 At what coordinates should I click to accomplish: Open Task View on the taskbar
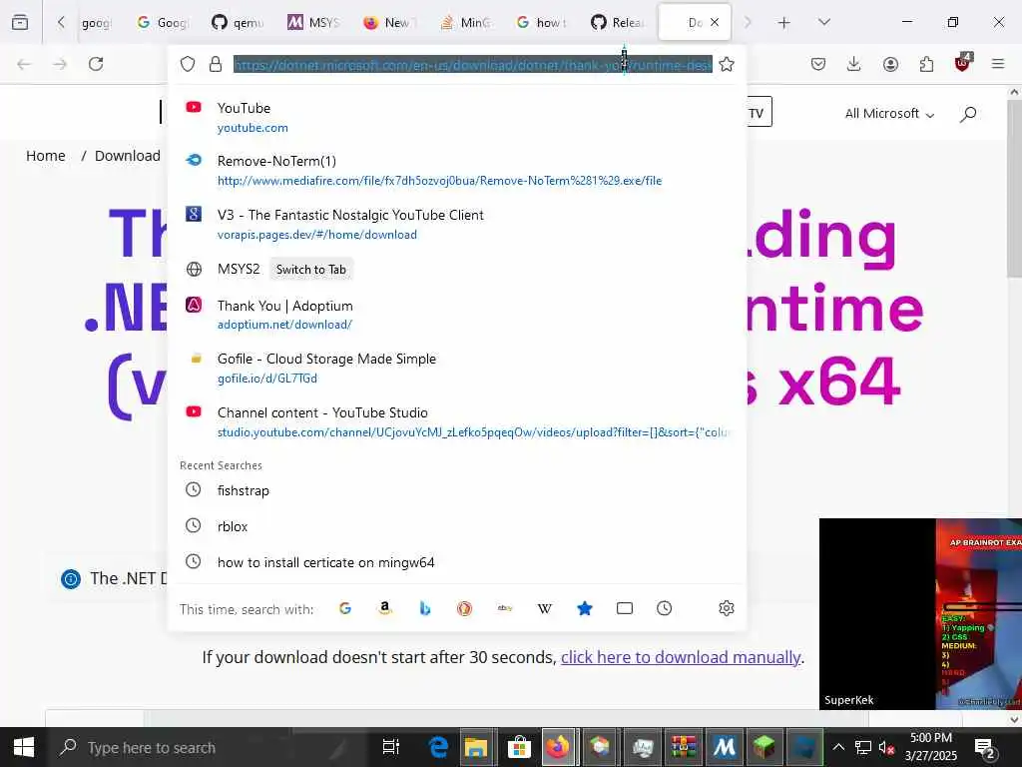(x=391, y=747)
